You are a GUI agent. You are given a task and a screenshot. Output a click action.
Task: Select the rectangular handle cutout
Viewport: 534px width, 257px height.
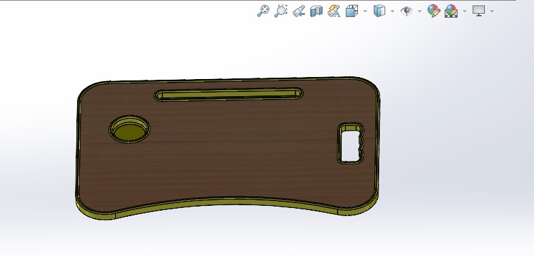click(x=351, y=143)
